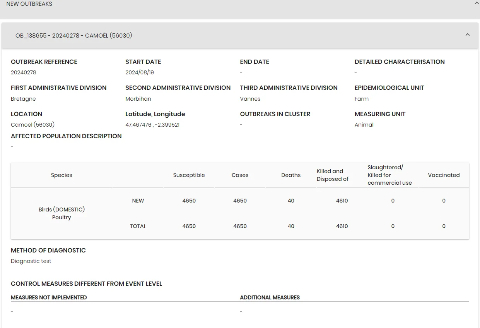Select the start date 2024/08/19
Screen dimensions: 480x328
pos(140,72)
